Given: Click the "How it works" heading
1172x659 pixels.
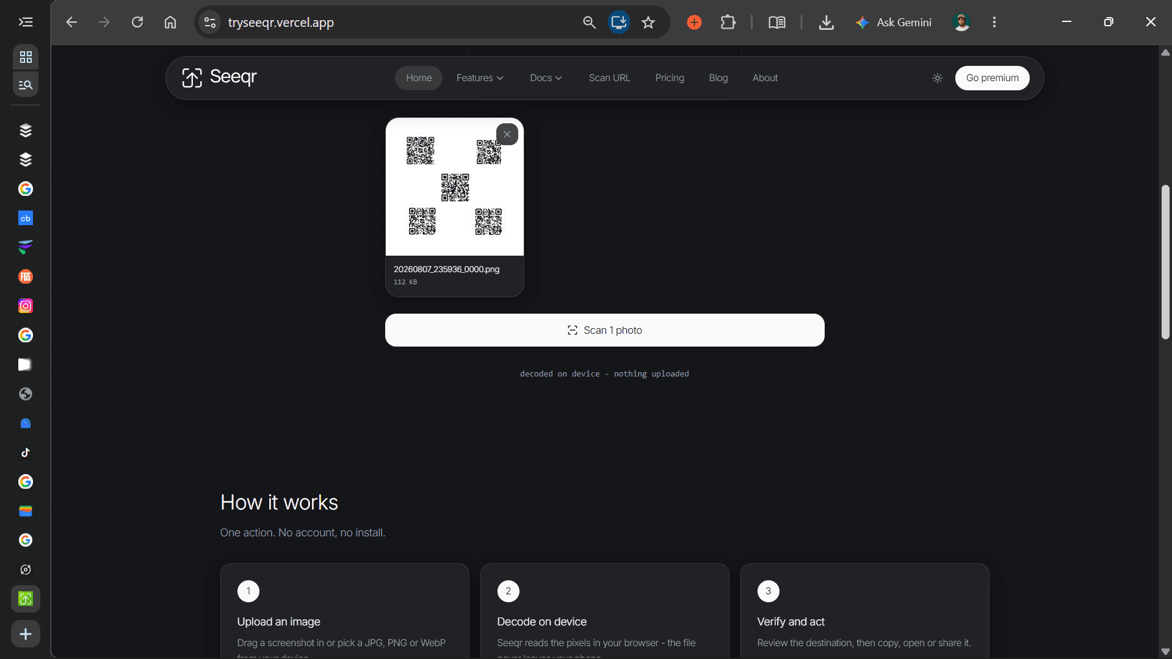Looking at the screenshot, I should pos(279,502).
